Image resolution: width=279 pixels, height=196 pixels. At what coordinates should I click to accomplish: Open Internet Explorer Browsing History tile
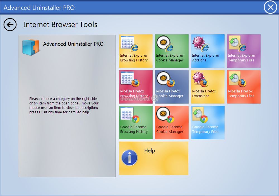pos(136,51)
